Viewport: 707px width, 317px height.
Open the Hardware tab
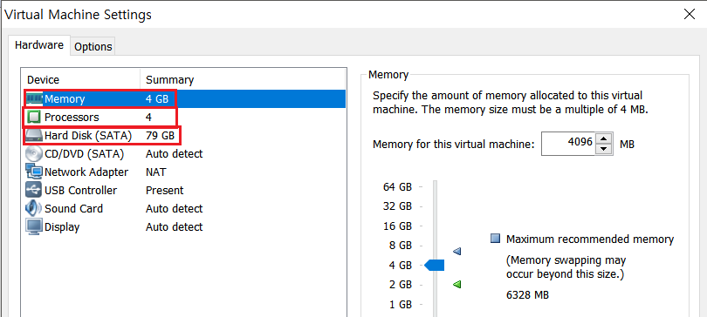pyautogui.click(x=39, y=45)
